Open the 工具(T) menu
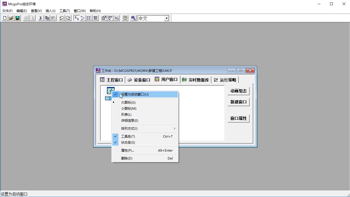 click(65, 11)
